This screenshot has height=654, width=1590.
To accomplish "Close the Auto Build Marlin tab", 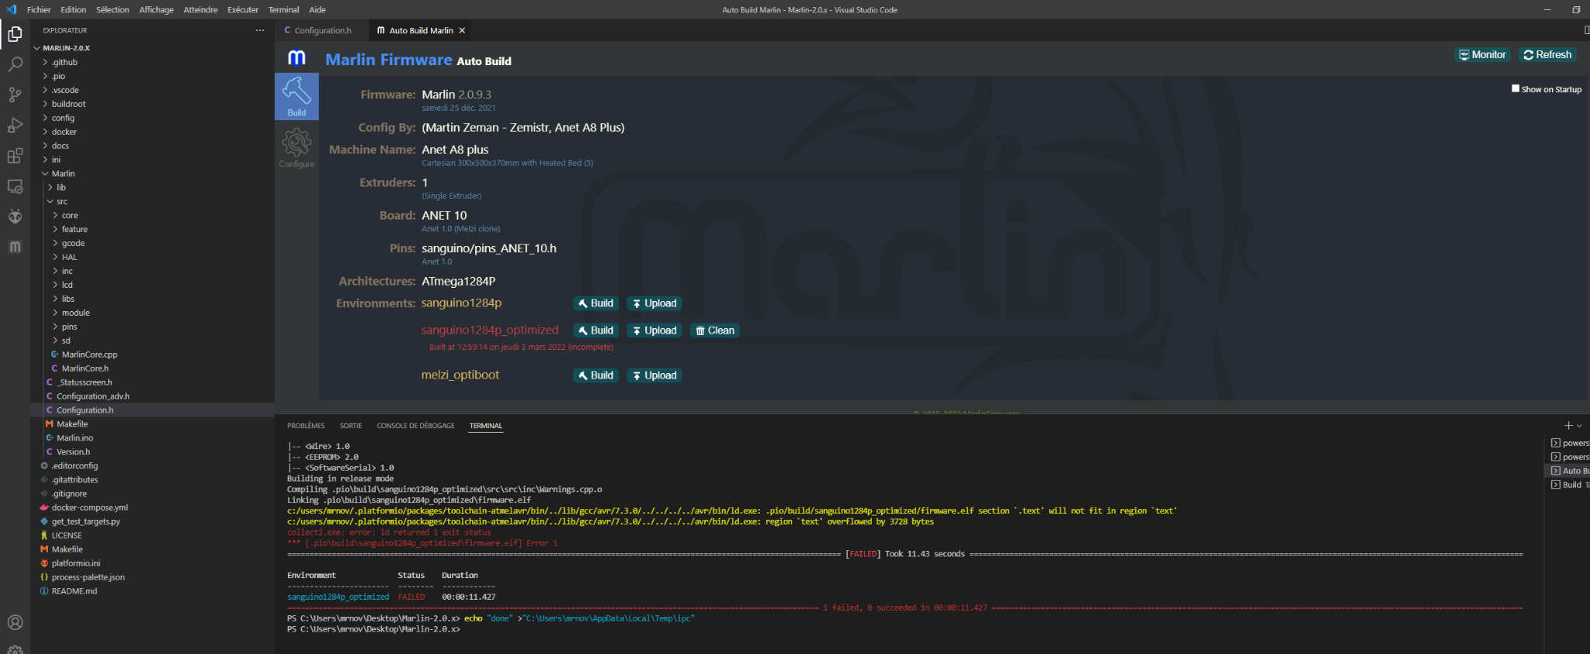I will click(462, 30).
